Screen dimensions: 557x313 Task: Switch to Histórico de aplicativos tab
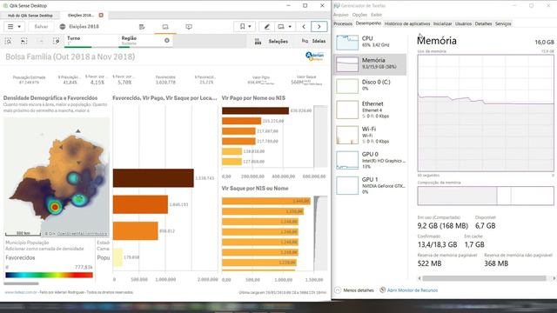click(x=407, y=23)
